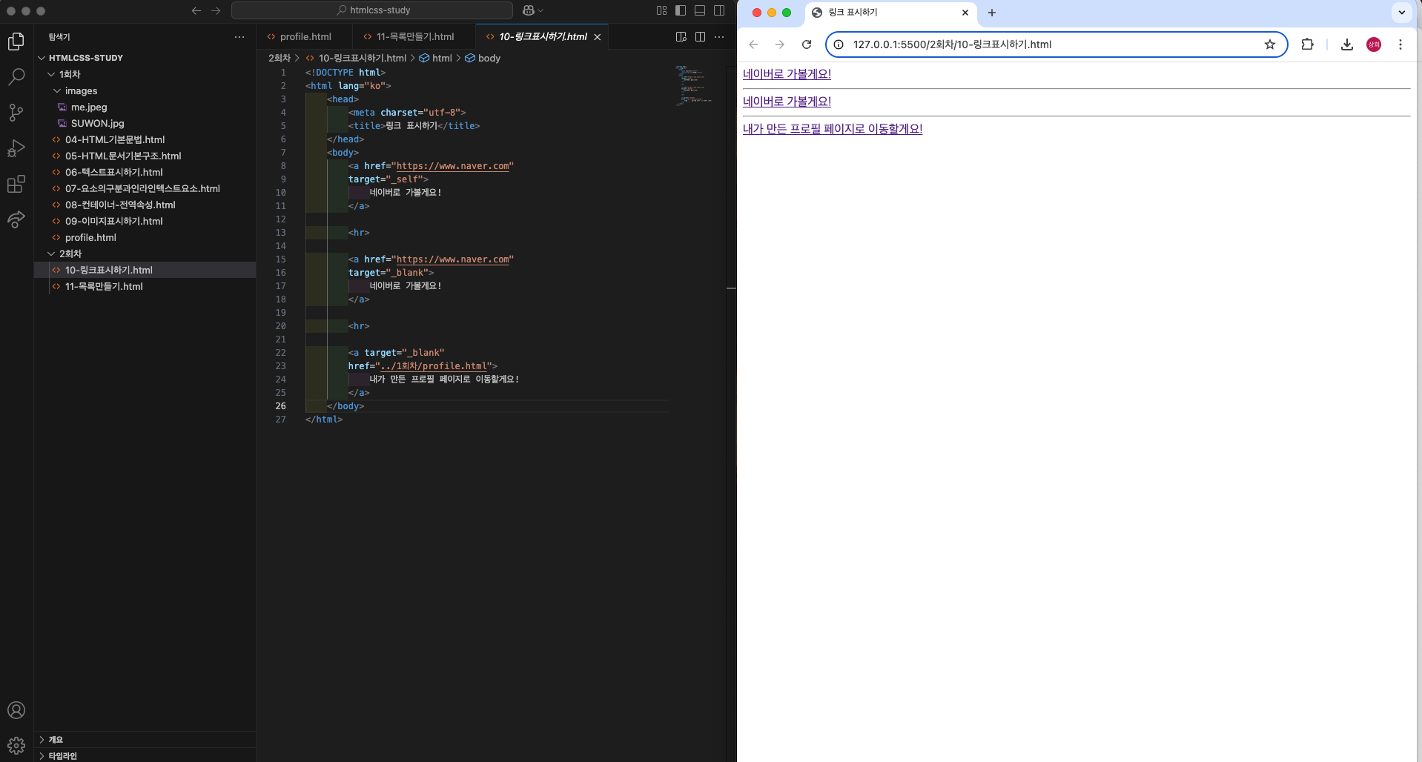Toggle the bottom panel visibility
This screenshot has height=762, width=1422.
(x=700, y=10)
